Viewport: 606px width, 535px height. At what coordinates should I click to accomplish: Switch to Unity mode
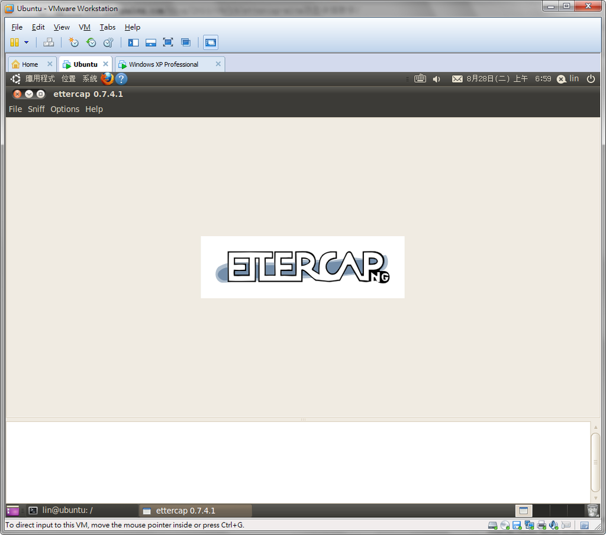(x=186, y=43)
